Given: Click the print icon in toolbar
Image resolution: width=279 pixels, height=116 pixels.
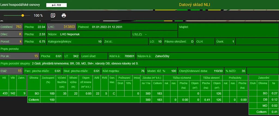Looking at the screenshot, I should click(64, 16).
